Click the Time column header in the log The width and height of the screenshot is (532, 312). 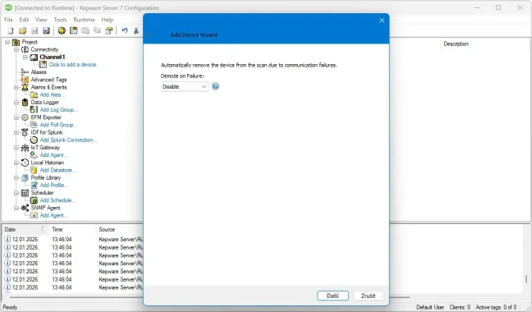(72, 230)
